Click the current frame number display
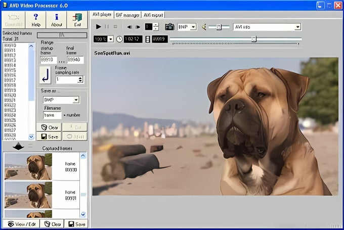The height and width of the screenshot is (230, 344). (x=160, y=39)
